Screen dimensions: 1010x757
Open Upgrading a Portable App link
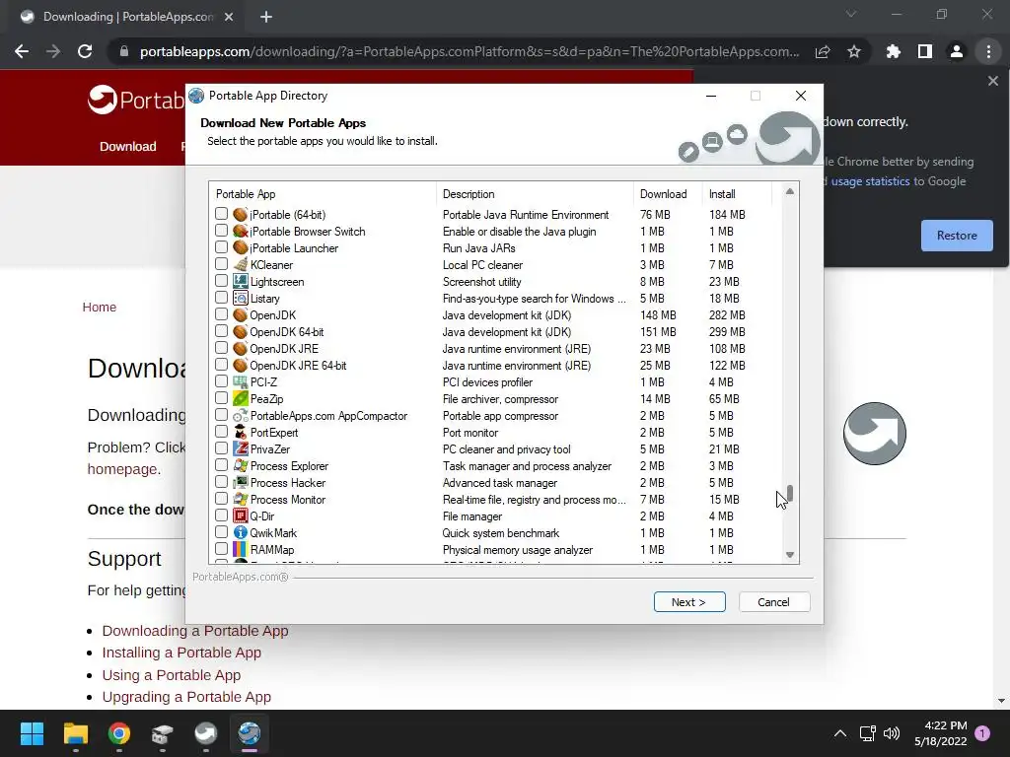click(186, 697)
